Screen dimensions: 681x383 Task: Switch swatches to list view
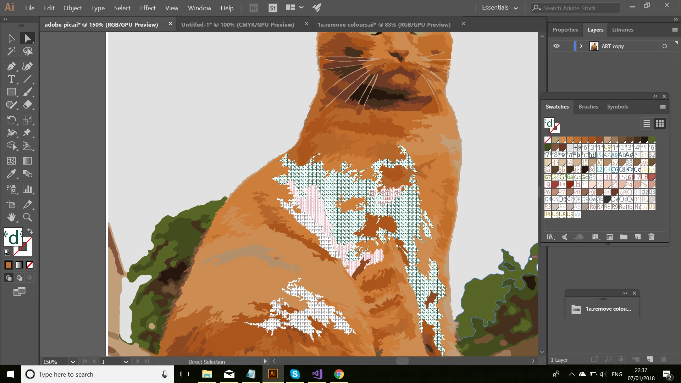[x=647, y=123]
